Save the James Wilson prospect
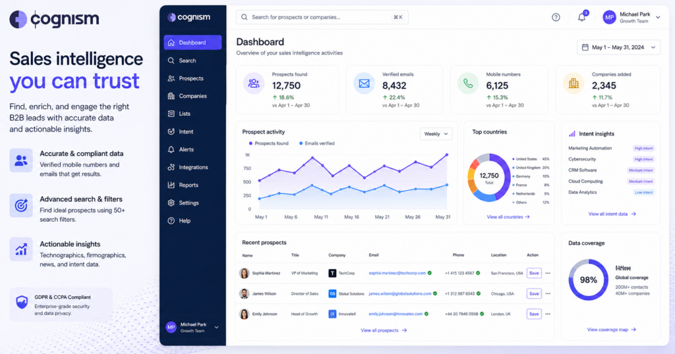Image resolution: width=675 pixels, height=354 pixels. [534, 294]
